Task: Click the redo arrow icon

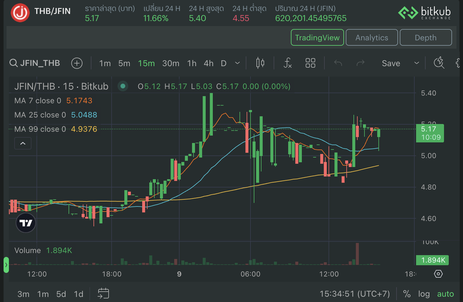Action: click(360, 63)
